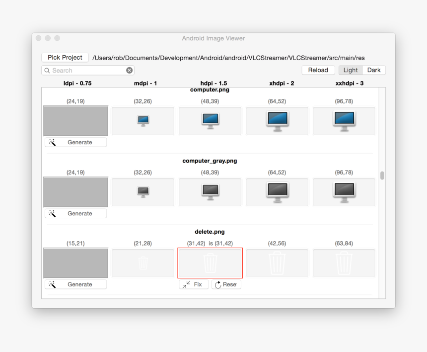This screenshot has width=427, height=352.
Task: Select the red-outlined hdpi delete.png trash image
Action: pos(210,263)
